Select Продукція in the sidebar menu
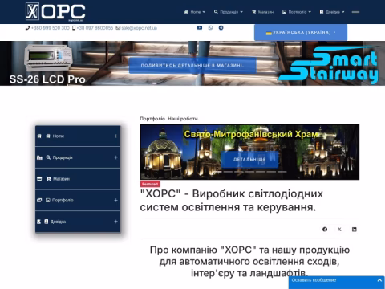The height and width of the screenshot is (289, 385). coord(63,157)
